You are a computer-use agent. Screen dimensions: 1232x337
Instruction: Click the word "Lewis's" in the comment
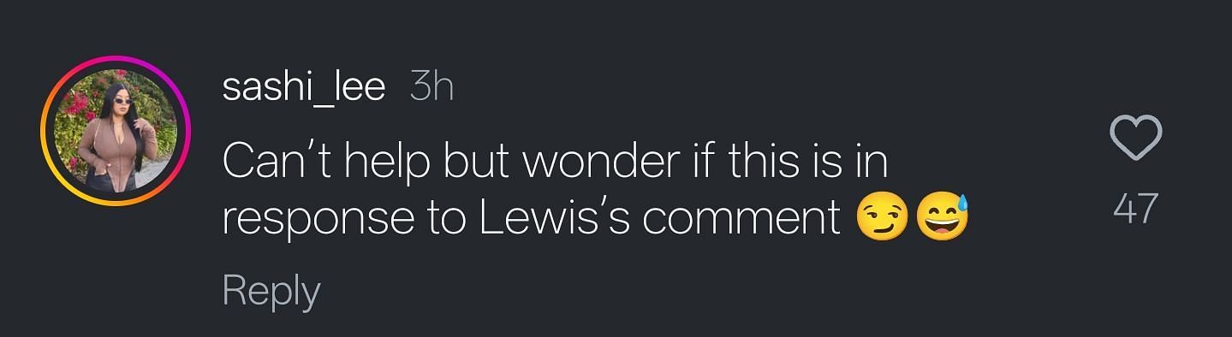(x=556, y=219)
